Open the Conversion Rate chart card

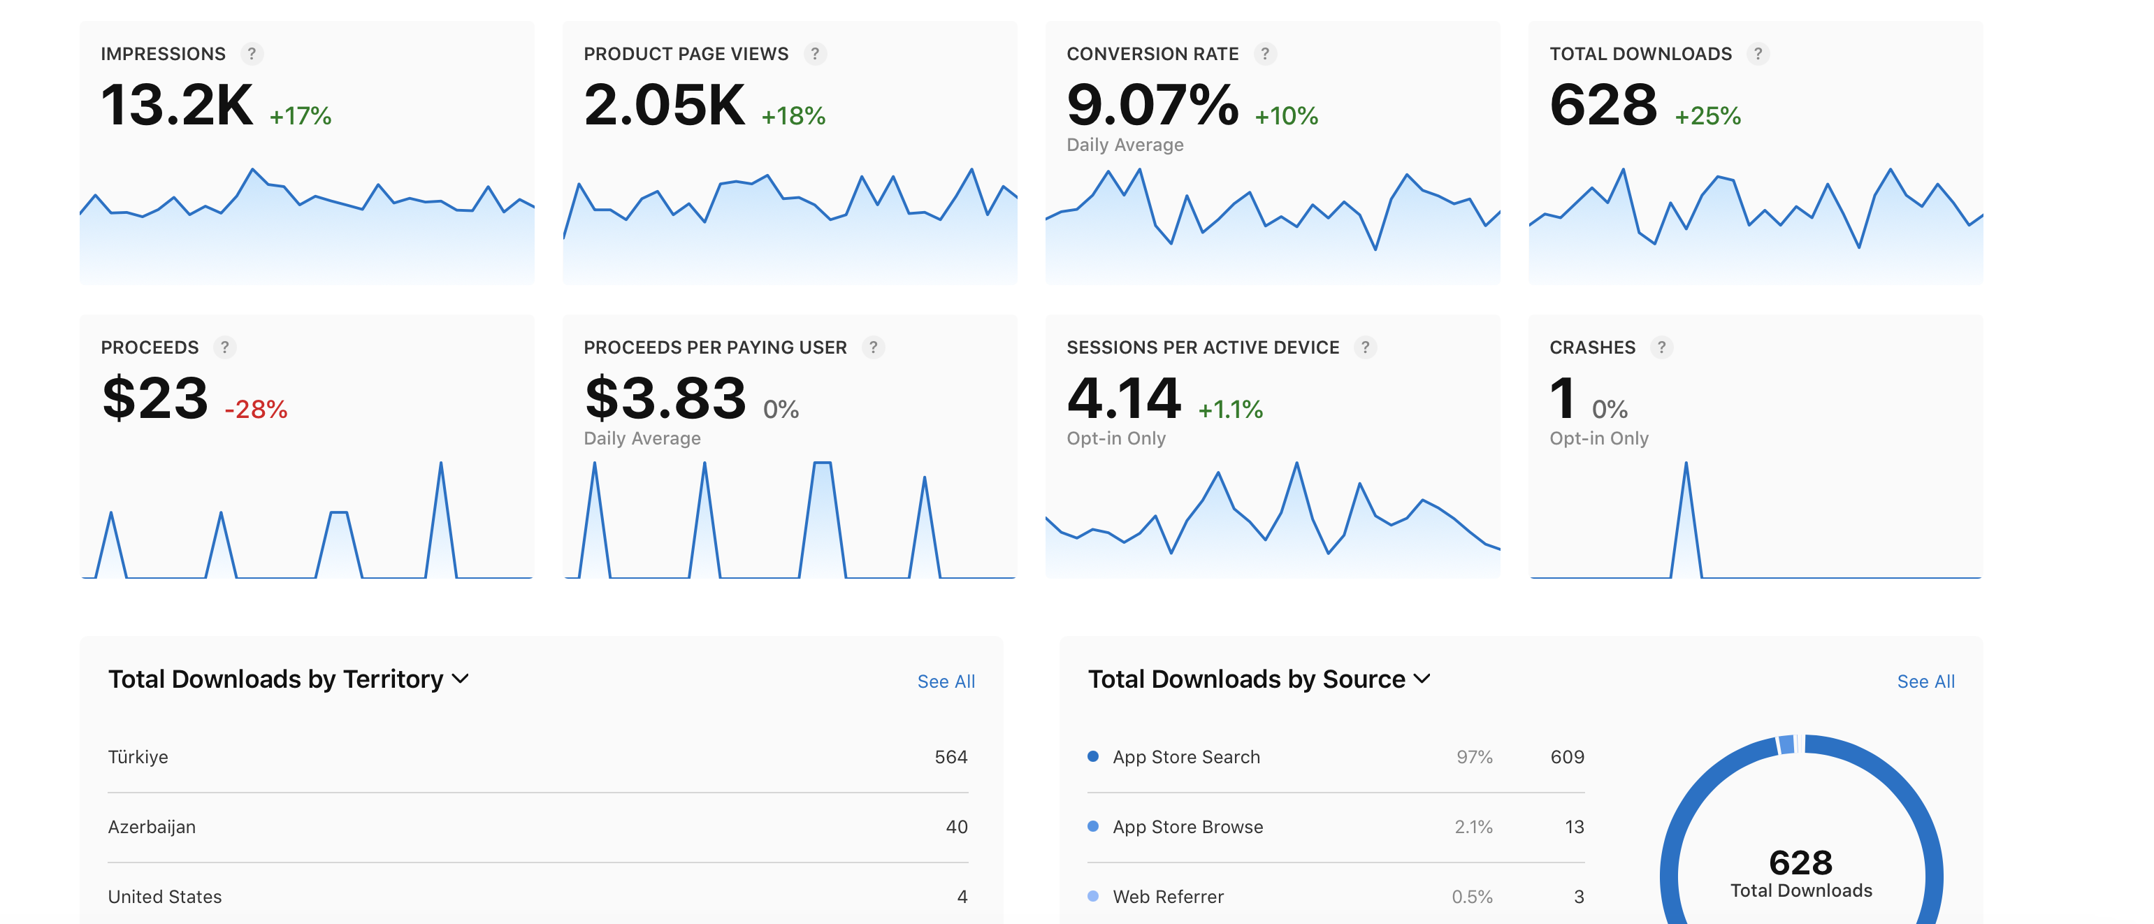pyautogui.click(x=1273, y=153)
